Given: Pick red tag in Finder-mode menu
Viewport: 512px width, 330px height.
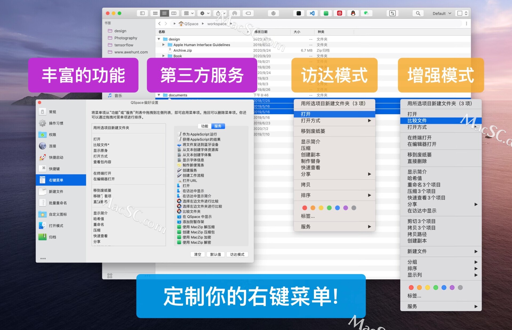Looking at the screenshot, I should click(305, 208).
